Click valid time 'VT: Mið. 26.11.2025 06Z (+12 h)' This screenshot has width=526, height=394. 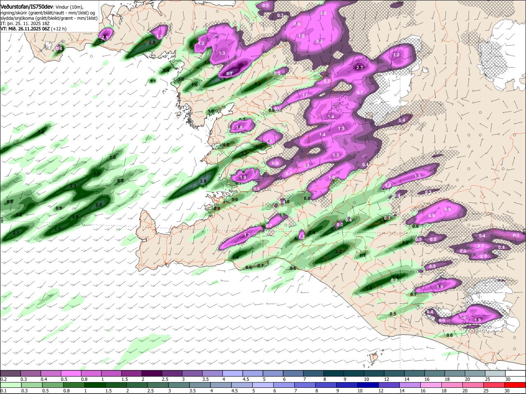[x=33, y=29]
